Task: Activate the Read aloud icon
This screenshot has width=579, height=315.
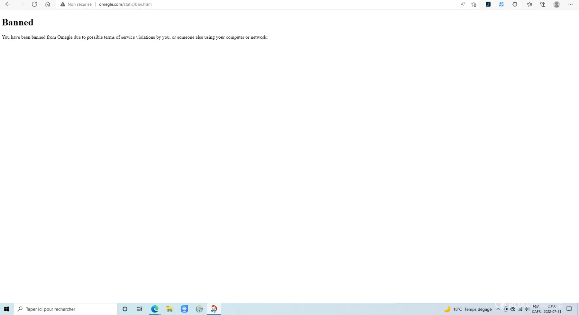Action: pyautogui.click(x=463, y=4)
